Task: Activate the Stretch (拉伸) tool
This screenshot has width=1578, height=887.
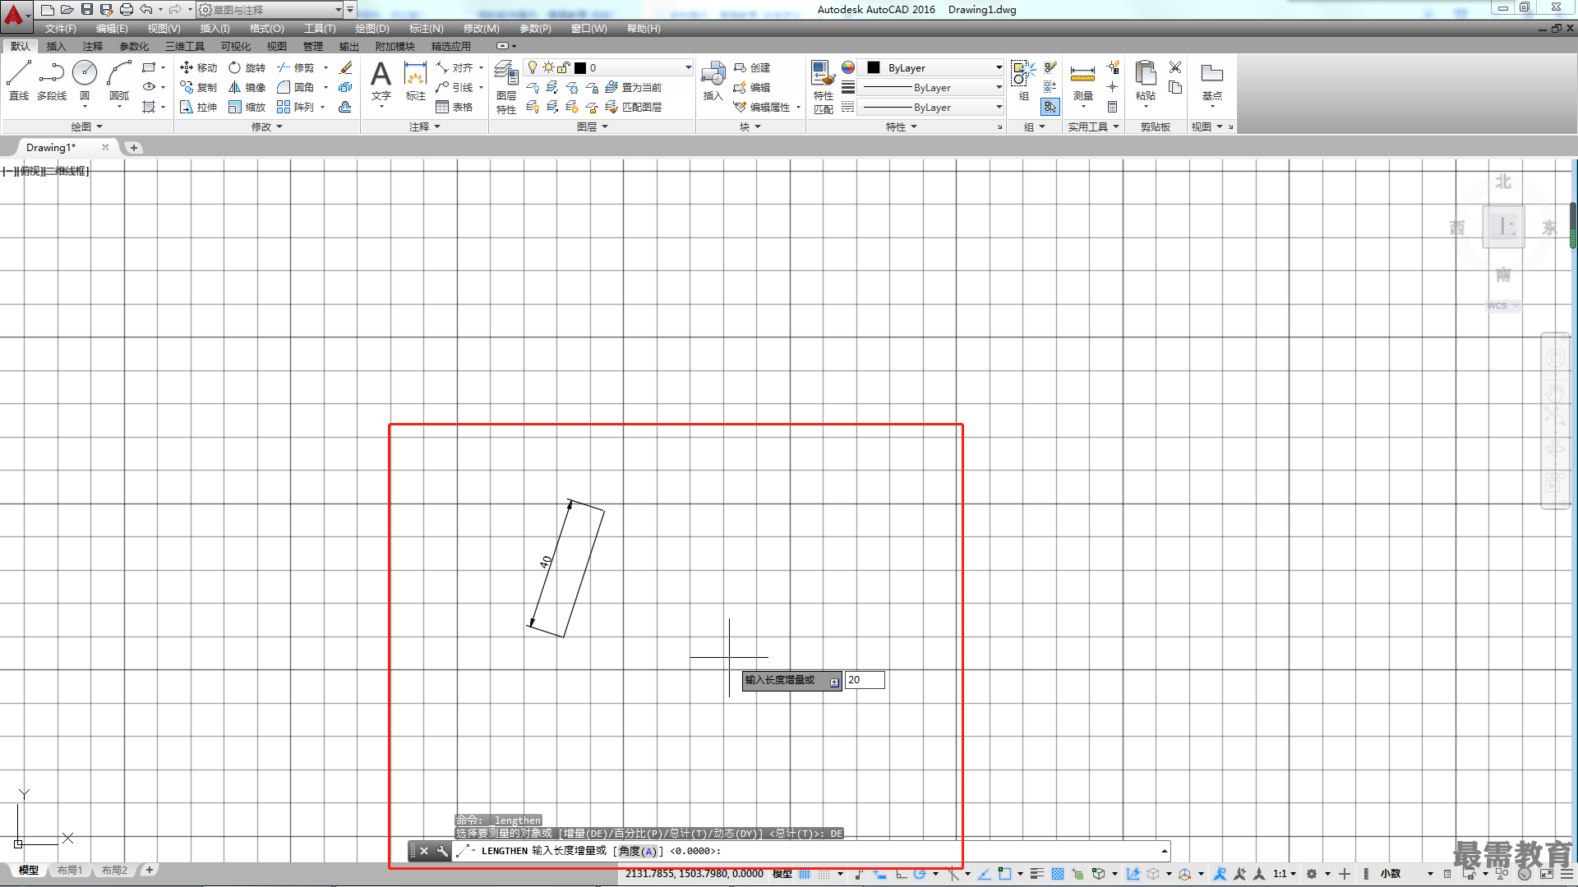Action: [x=198, y=107]
